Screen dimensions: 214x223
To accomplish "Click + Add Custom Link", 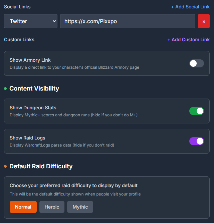I will point(188,40).
